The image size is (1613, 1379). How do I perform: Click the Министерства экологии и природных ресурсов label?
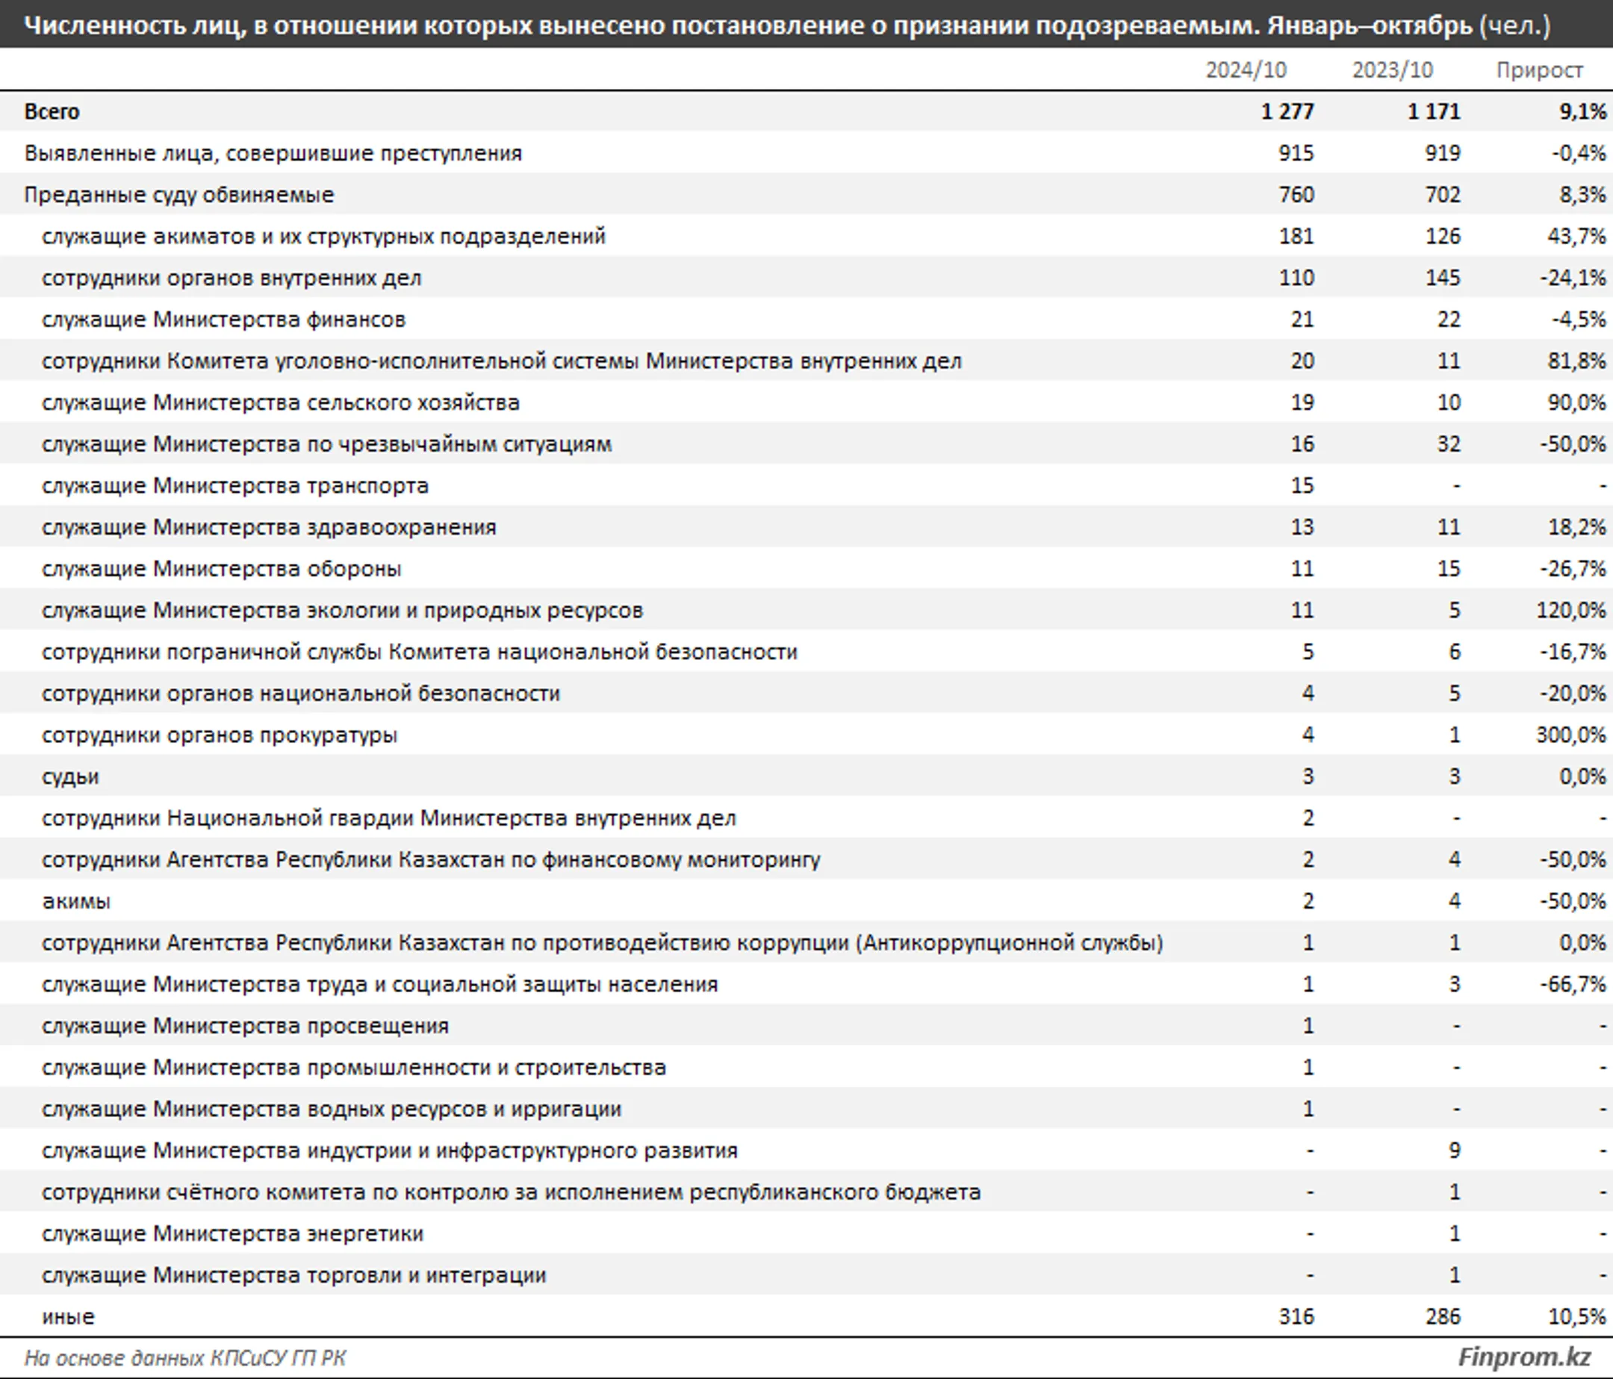(343, 611)
